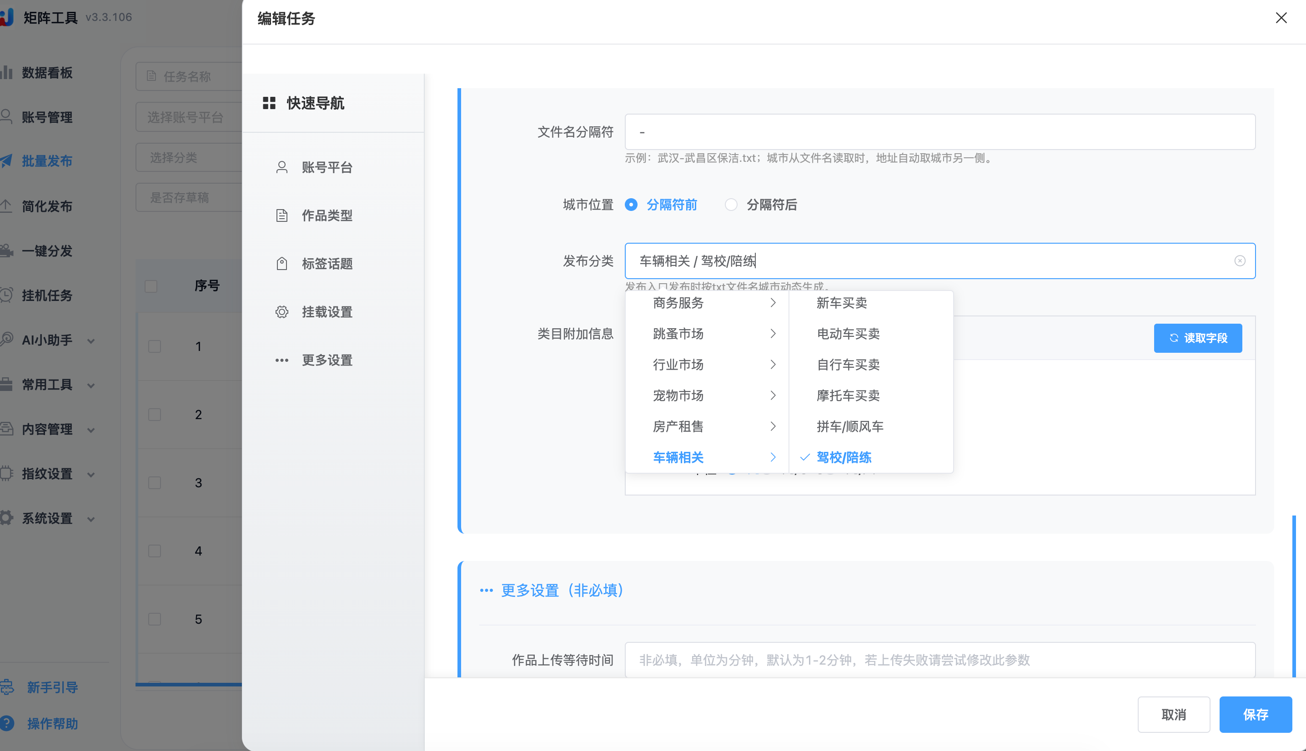Expand the 商务服务 category arrow
This screenshot has width=1306, height=751.
click(x=773, y=303)
